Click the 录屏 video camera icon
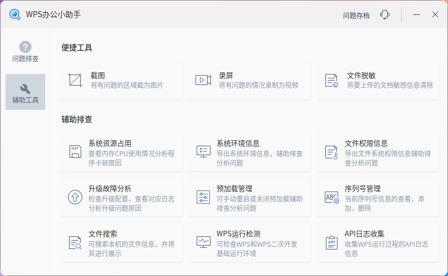Viewport: 448px width, 276px height. [203, 80]
